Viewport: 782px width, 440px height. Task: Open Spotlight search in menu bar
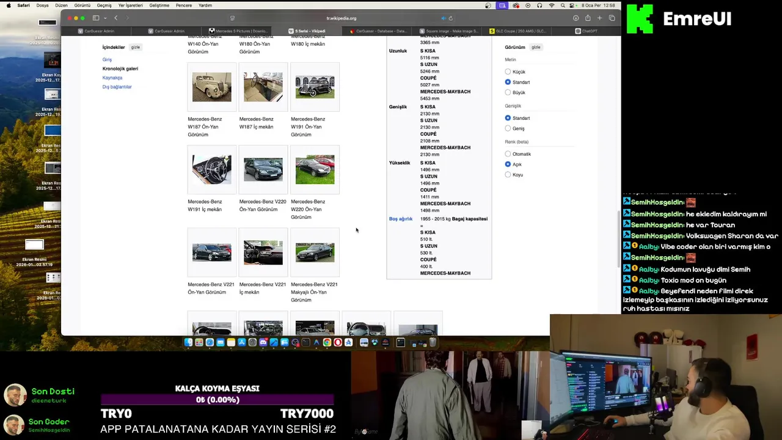(x=563, y=5)
